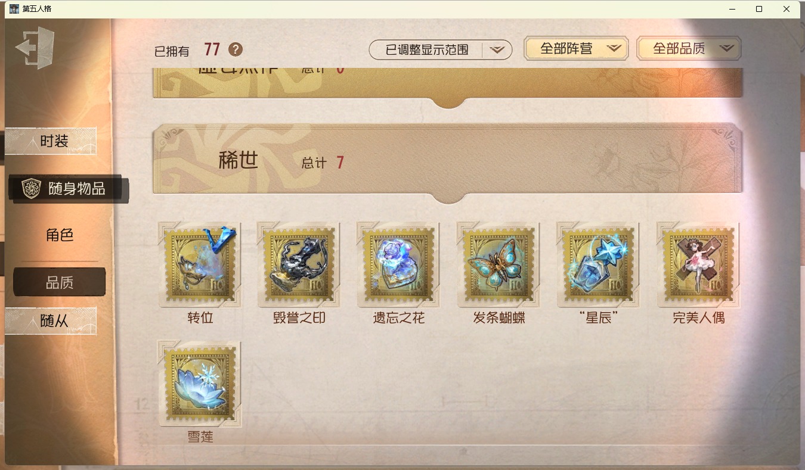
Task: Click the exit door icon
Action: (35, 48)
